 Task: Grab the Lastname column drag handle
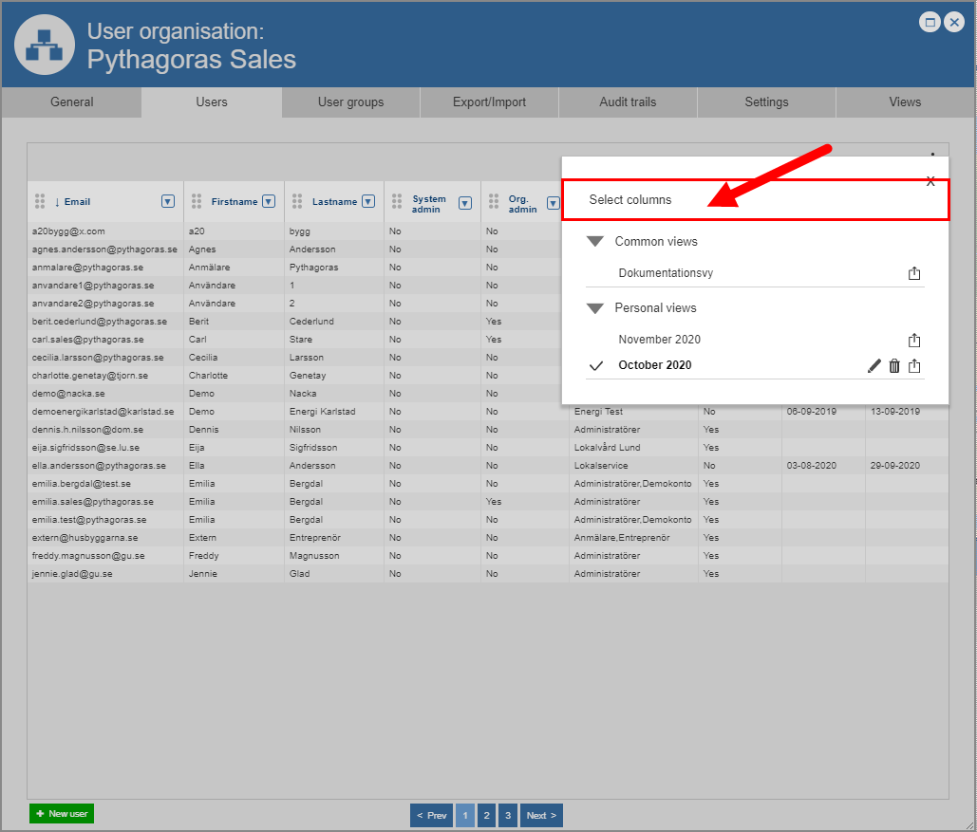[297, 201]
